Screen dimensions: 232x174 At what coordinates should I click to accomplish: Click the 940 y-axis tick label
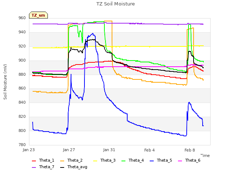pyautogui.click(x=22, y=32)
